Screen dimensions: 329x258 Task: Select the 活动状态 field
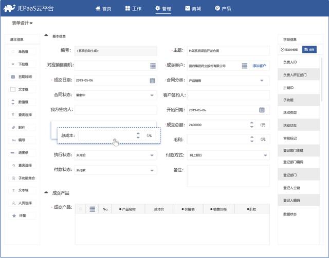[x=299, y=125]
